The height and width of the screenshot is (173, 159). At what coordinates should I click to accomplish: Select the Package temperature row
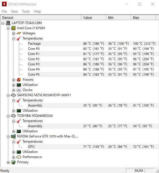tap(93, 44)
